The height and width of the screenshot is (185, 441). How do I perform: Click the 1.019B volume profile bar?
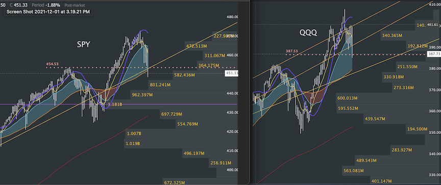click(181, 143)
